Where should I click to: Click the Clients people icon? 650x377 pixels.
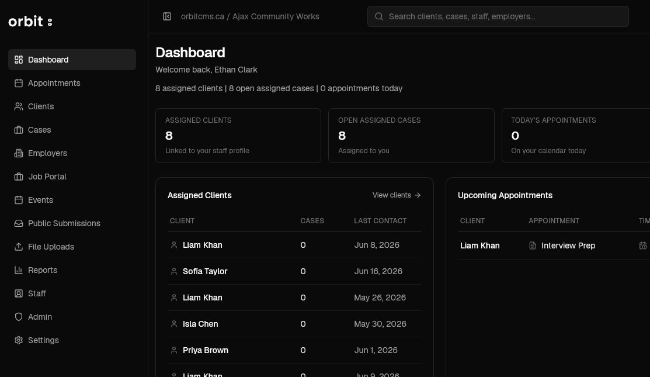(19, 106)
